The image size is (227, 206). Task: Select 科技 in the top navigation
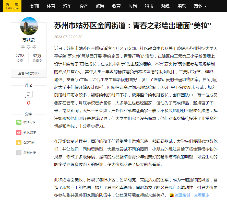[x=149, y=6]
